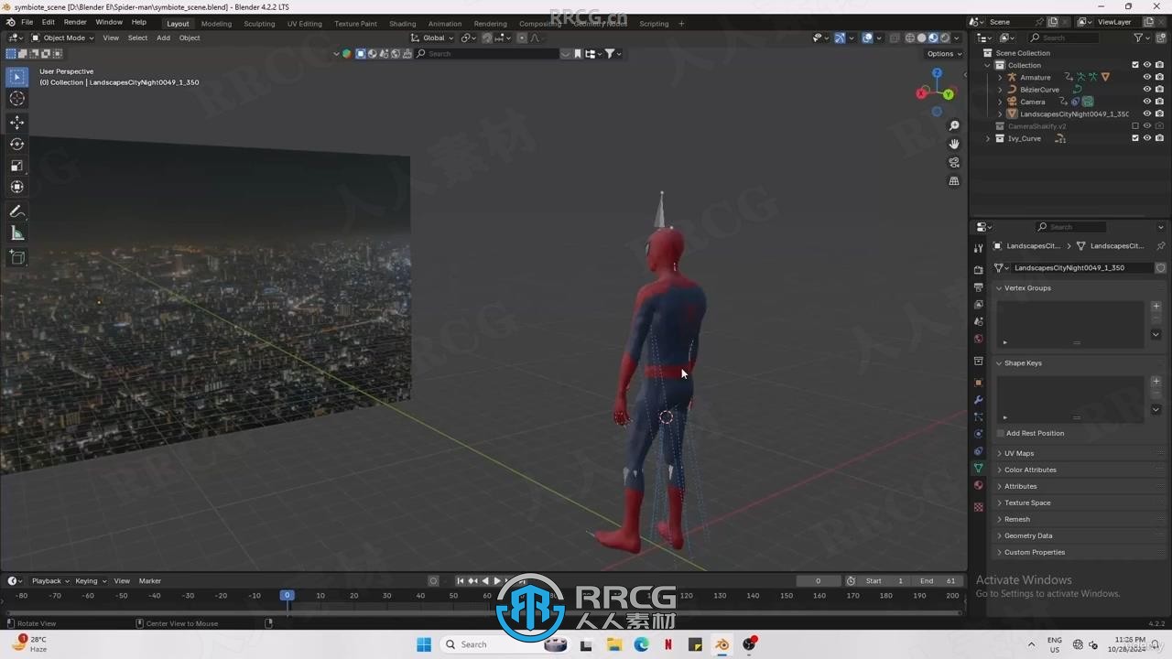Open the Object properties tab
Image resolution: width=1172 pixels, height=659 pixels.
(978, 383)
